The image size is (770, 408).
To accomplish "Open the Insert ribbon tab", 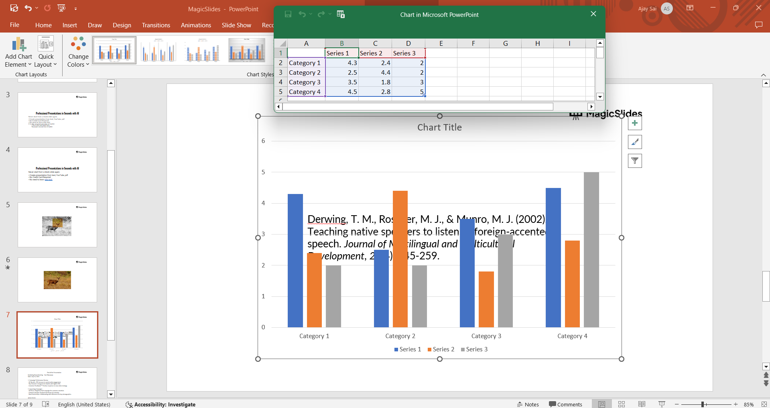I will pos(69,25).
